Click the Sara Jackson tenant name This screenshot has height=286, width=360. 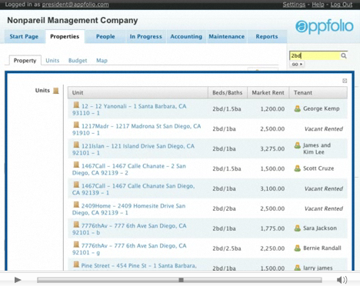320,228
